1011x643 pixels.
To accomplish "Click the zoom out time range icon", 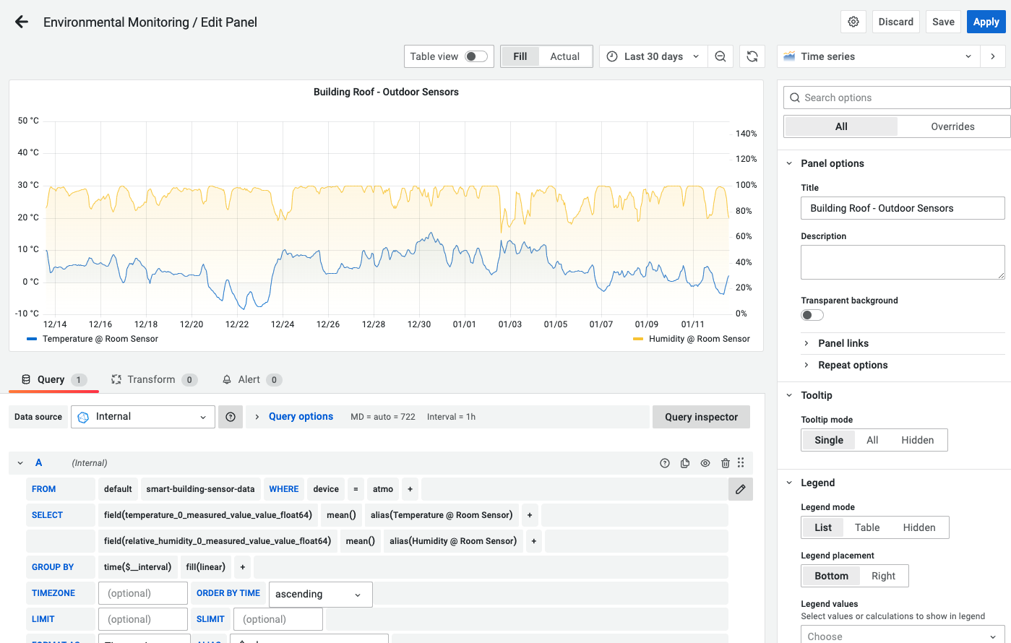I will (720, 56).
